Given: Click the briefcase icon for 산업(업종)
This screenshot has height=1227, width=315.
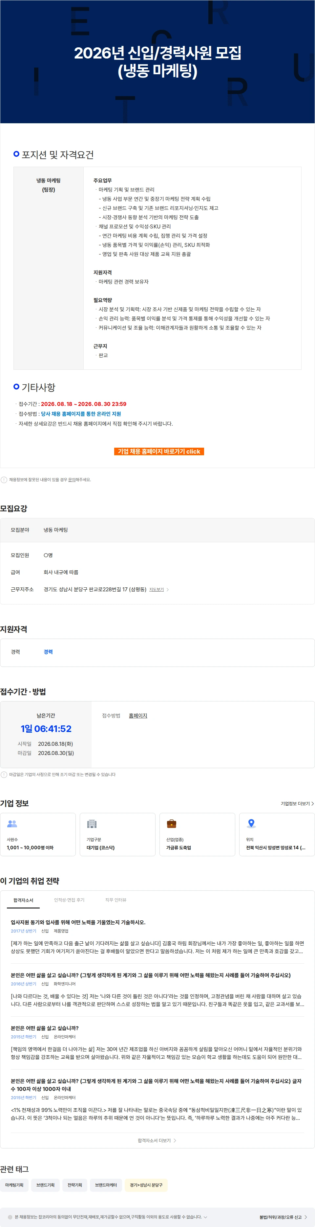Looking at the screenshot, I should (x=171, y=824).
